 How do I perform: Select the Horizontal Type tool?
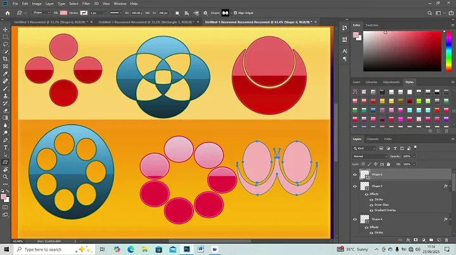pos(5,148)
